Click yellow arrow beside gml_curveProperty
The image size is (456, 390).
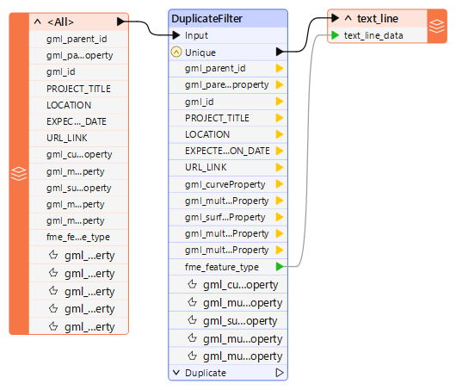[280, 184]
